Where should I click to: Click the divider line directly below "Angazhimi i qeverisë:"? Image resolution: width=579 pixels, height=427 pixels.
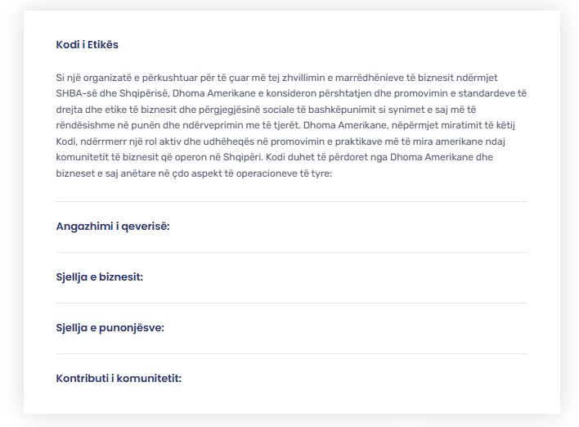292,252
